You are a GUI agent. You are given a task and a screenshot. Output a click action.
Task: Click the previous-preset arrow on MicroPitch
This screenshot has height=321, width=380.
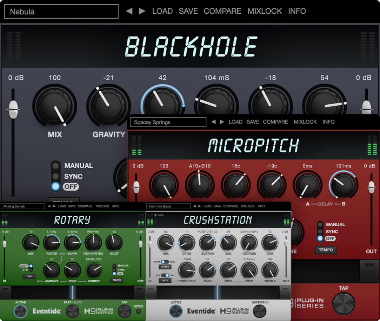[x=213, y=122]
